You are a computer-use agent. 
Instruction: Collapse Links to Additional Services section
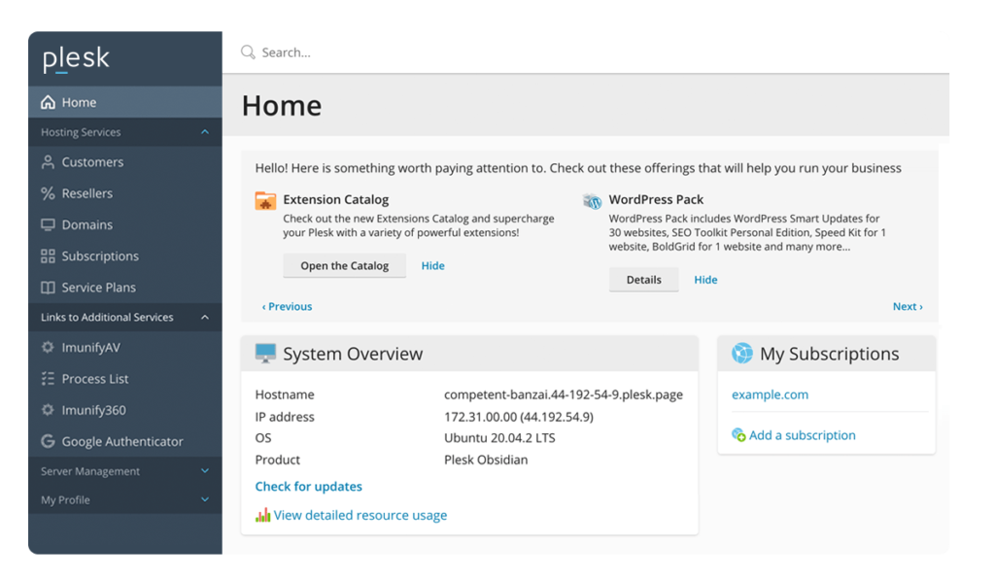click(x=204, y=318)
